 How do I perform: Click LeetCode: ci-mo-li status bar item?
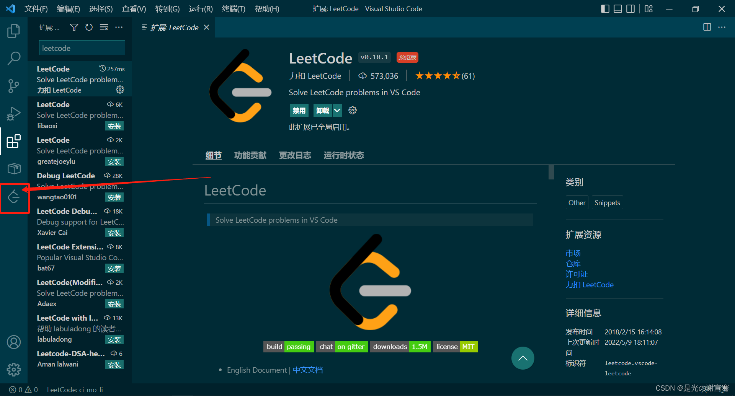pos(75,389)
